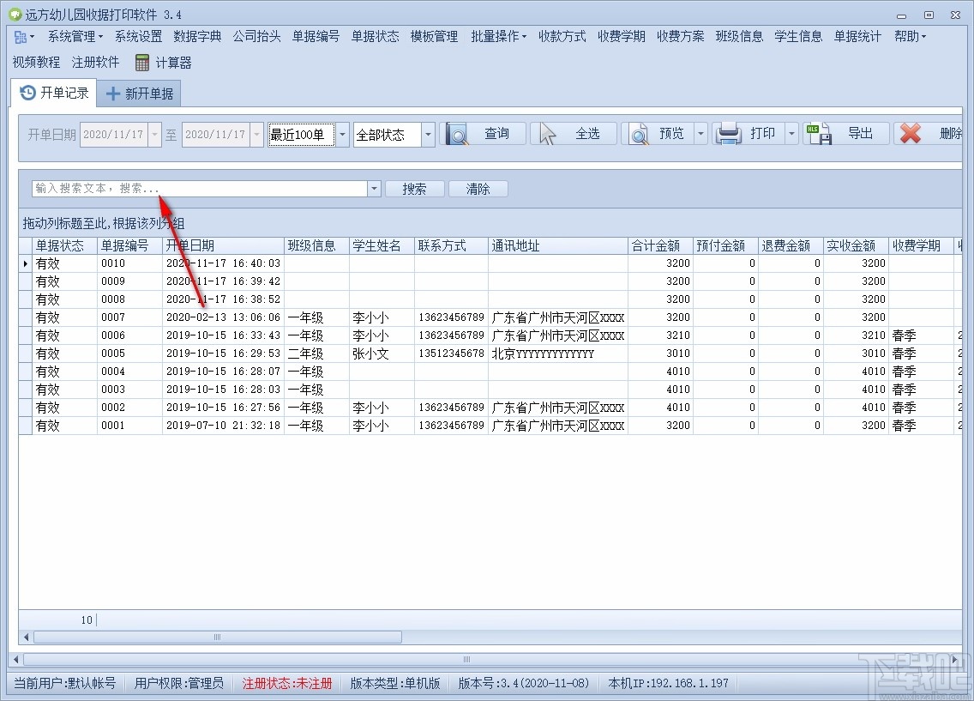
Task: Switch to 开单记录 tab
Action: pos(53,94)
